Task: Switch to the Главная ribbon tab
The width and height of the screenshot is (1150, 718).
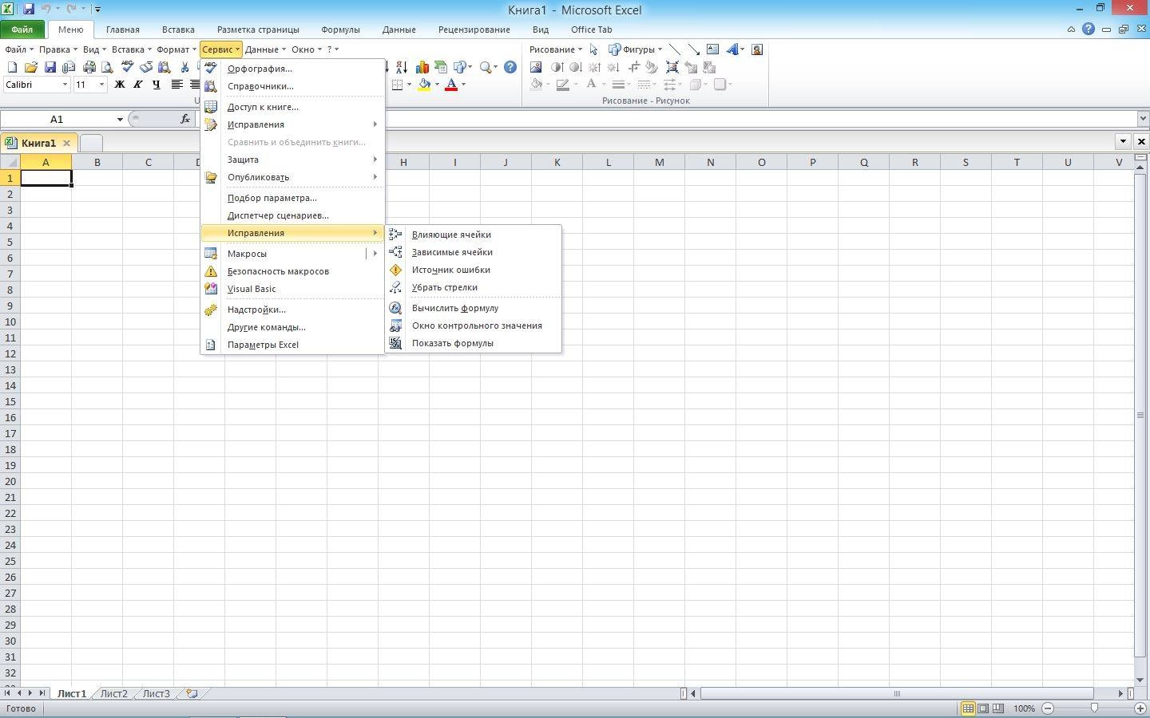Action: 123,30
